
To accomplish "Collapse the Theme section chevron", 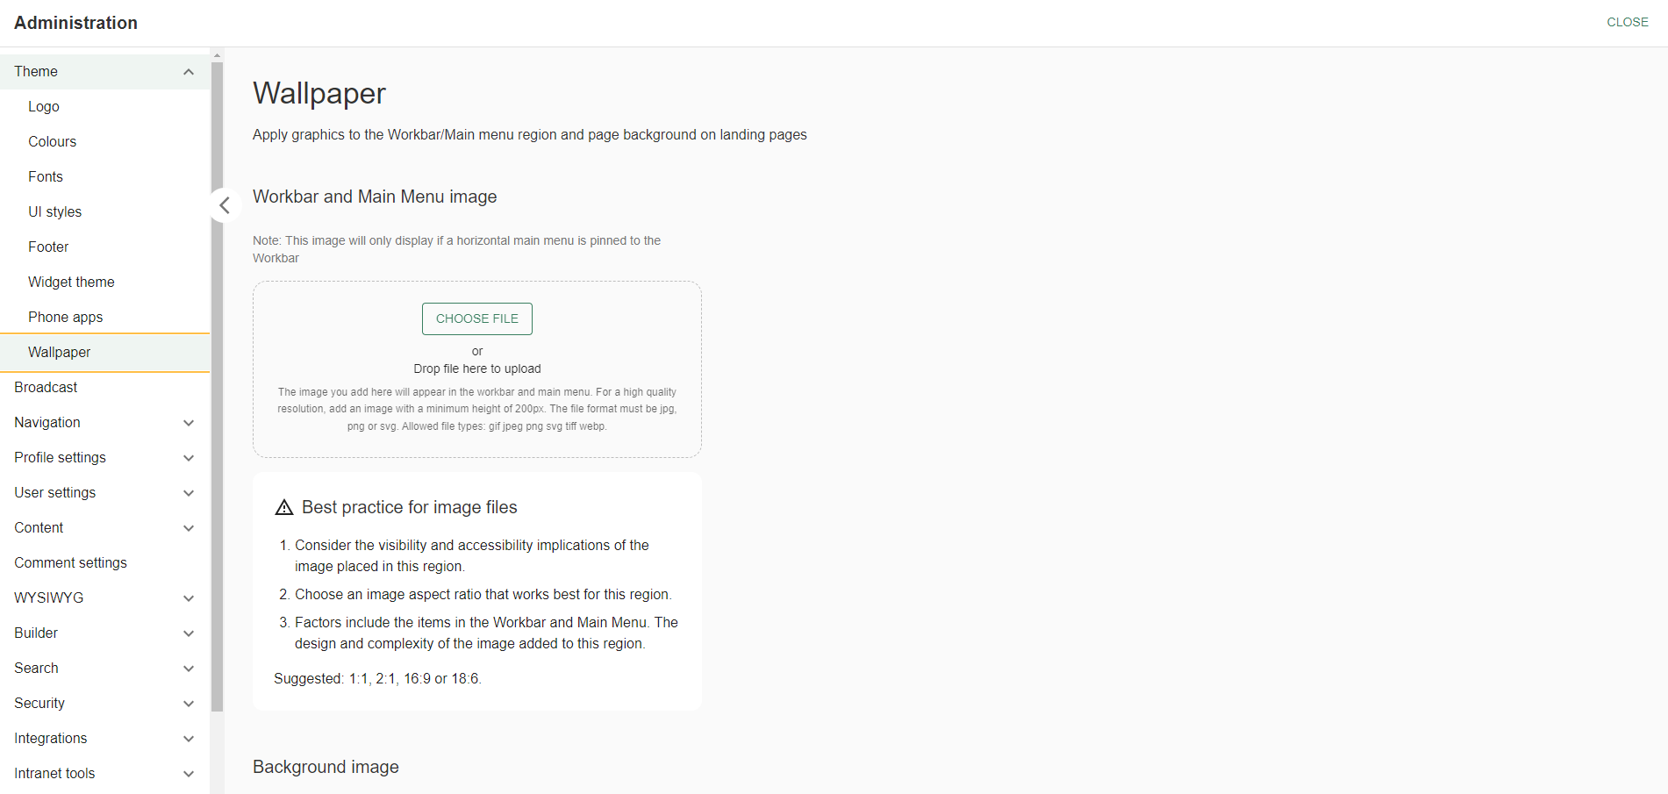I will (189, 72).
